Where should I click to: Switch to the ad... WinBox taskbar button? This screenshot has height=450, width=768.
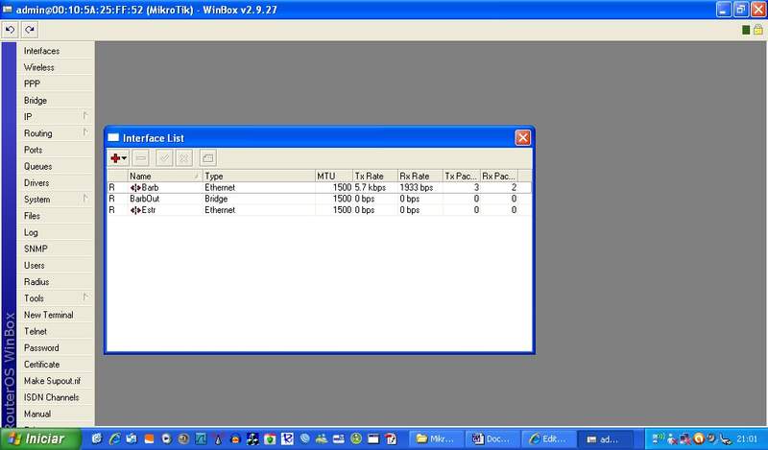tap(604, 439)
